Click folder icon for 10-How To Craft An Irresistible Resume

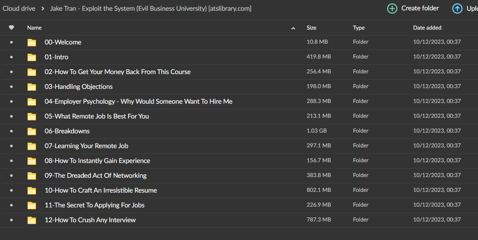tap(32, 191)
